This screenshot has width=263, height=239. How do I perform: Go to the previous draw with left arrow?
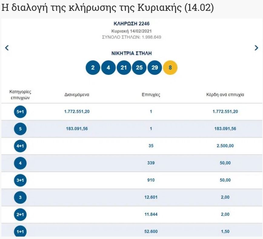pos(7,48)
